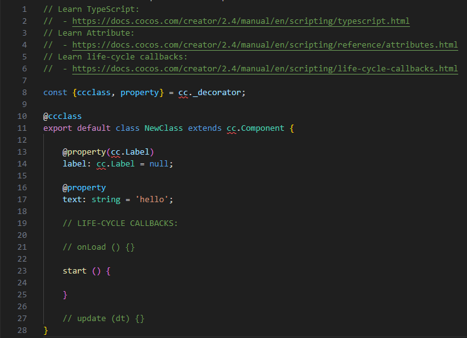Click the closing brace on line 25
Screen dimensions: 467x338
coord(65,295)
